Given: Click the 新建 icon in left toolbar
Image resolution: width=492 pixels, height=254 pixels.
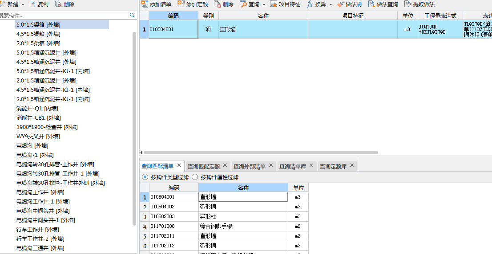Looking at the screenshot, I should 2,4.
